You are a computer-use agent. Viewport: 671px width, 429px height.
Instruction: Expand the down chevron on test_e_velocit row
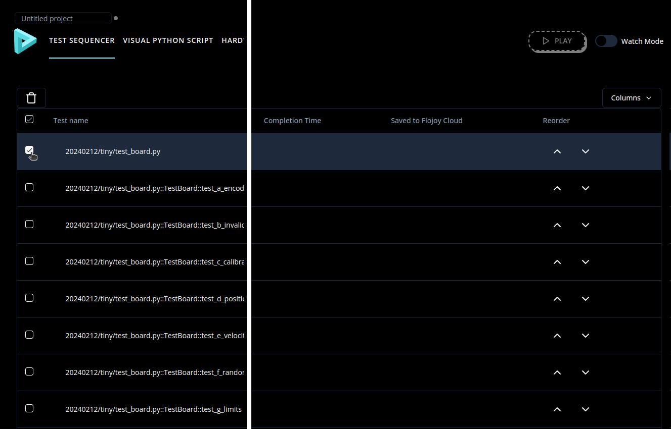585,335
